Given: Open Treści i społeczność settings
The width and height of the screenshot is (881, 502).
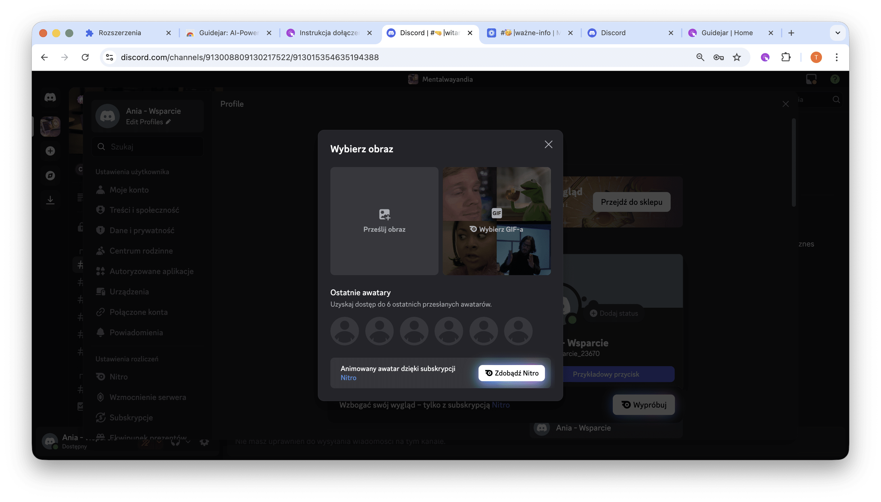Looking at the screenshot, I should [148, 210].
